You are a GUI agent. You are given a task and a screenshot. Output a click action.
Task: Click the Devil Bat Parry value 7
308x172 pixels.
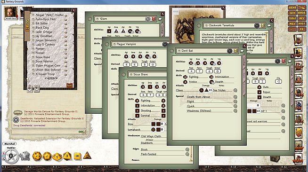pos(199,71)
